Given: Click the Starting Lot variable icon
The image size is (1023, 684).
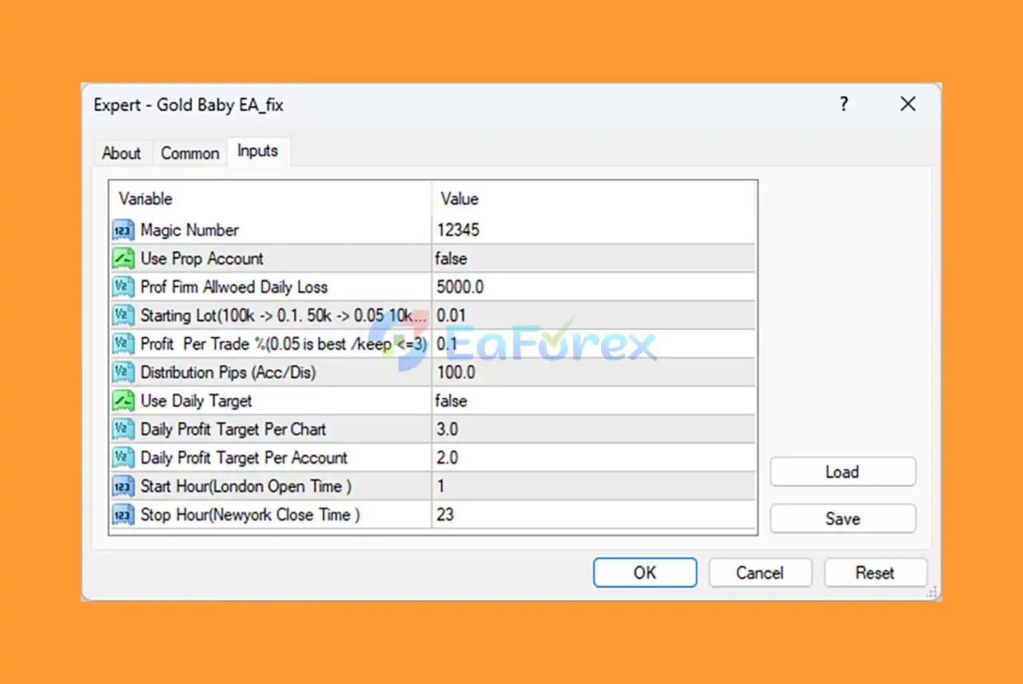Looking at the screenshot, I should point(122,316).
